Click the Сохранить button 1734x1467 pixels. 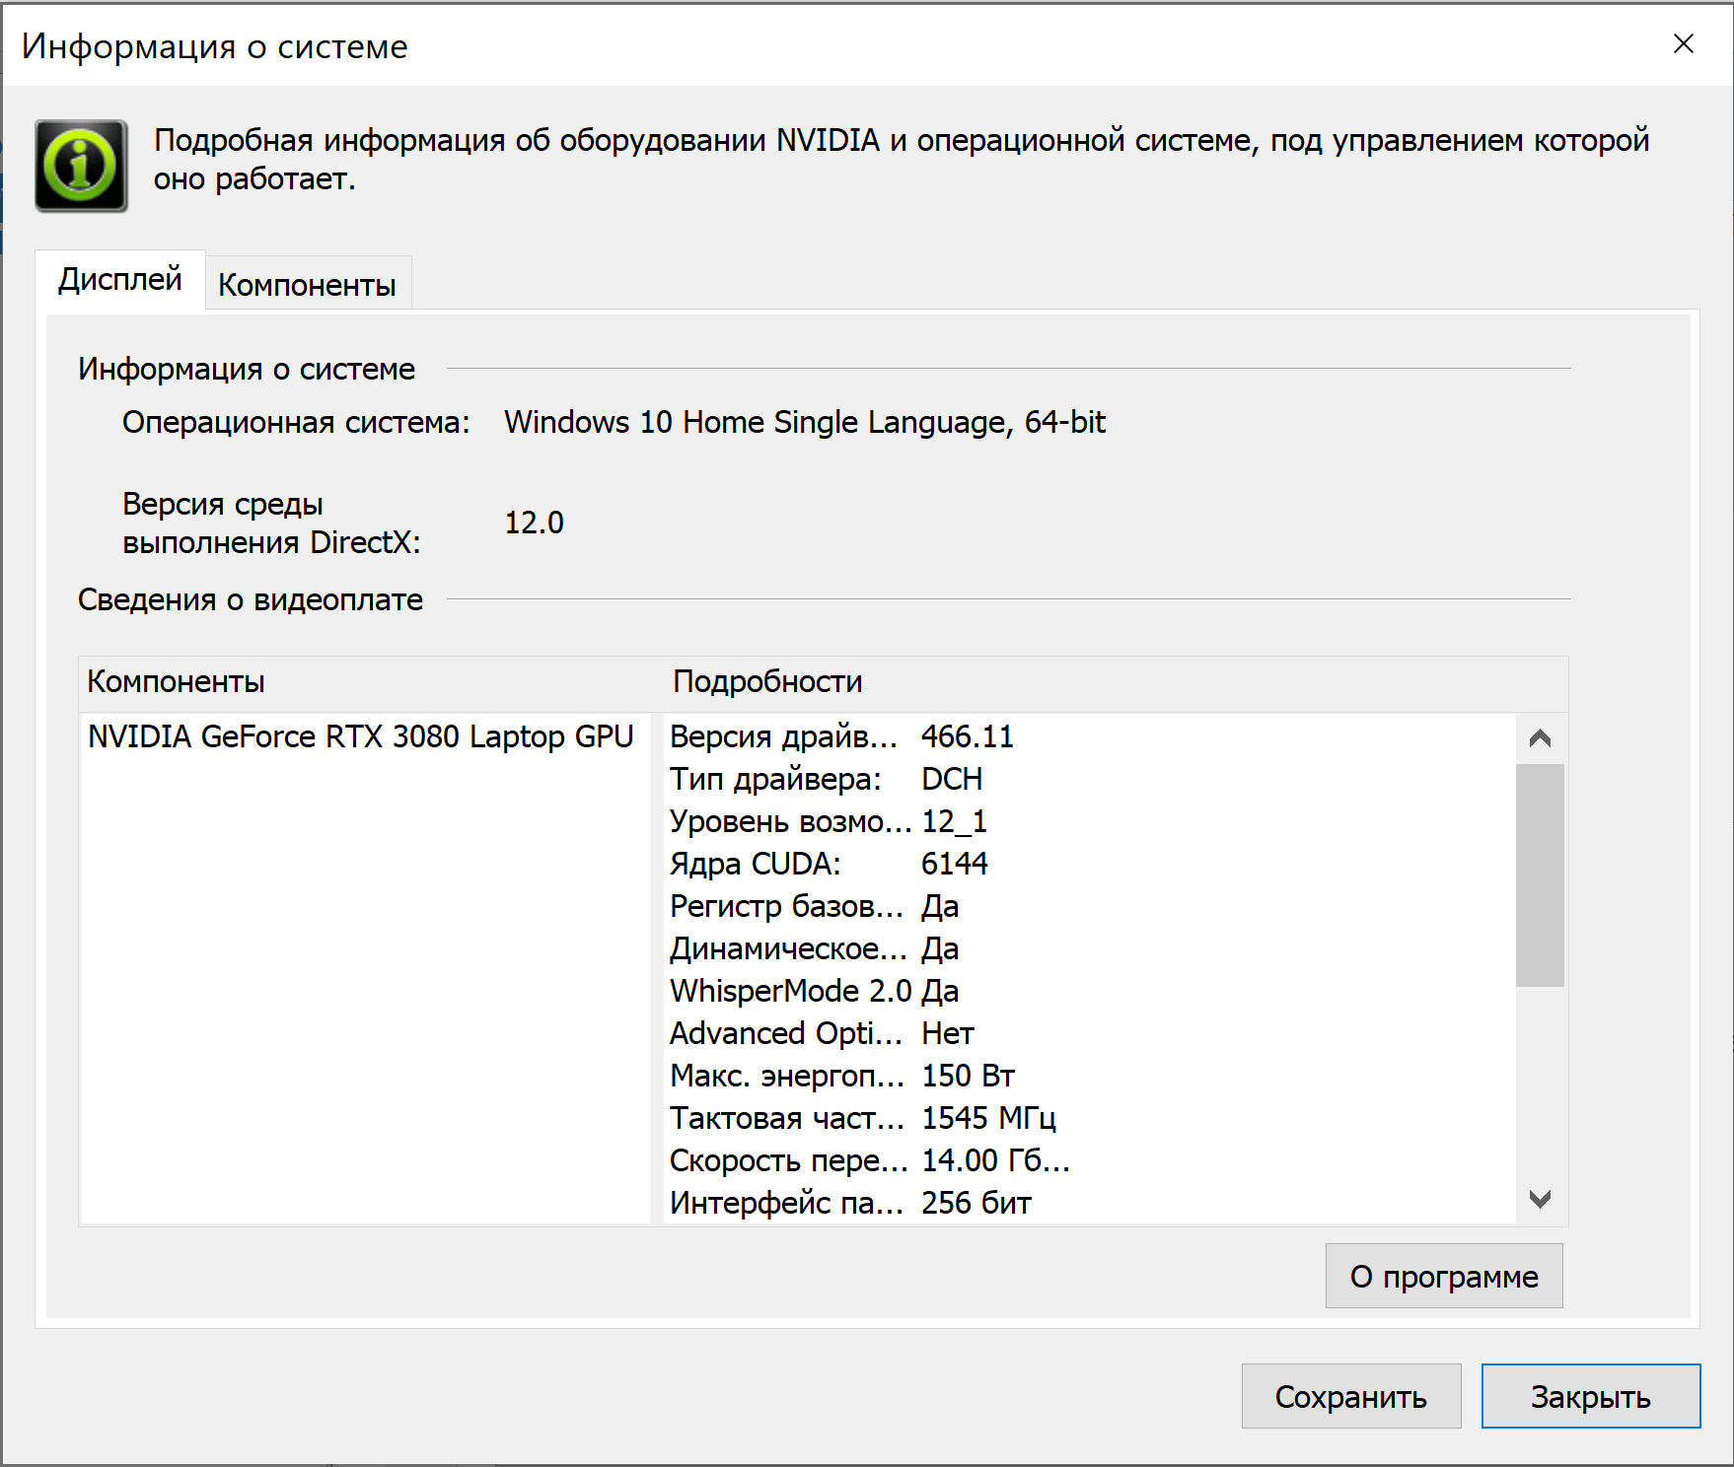1351,1396
